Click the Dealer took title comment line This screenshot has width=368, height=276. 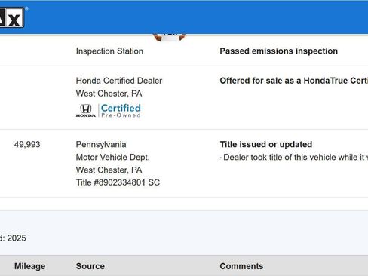click(294, 158)
